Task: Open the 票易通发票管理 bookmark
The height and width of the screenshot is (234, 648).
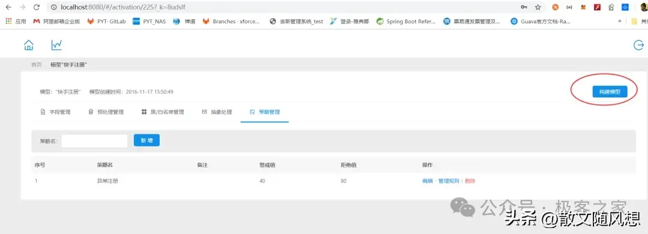Action: coord(472,22)
